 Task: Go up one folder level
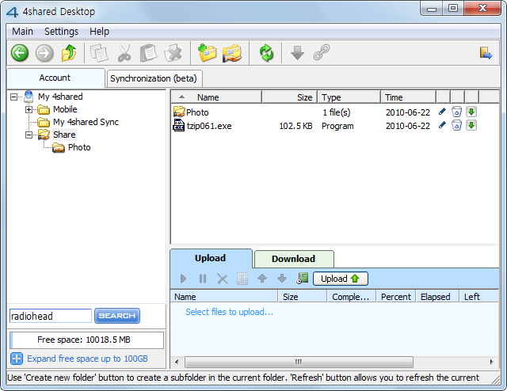69,53
